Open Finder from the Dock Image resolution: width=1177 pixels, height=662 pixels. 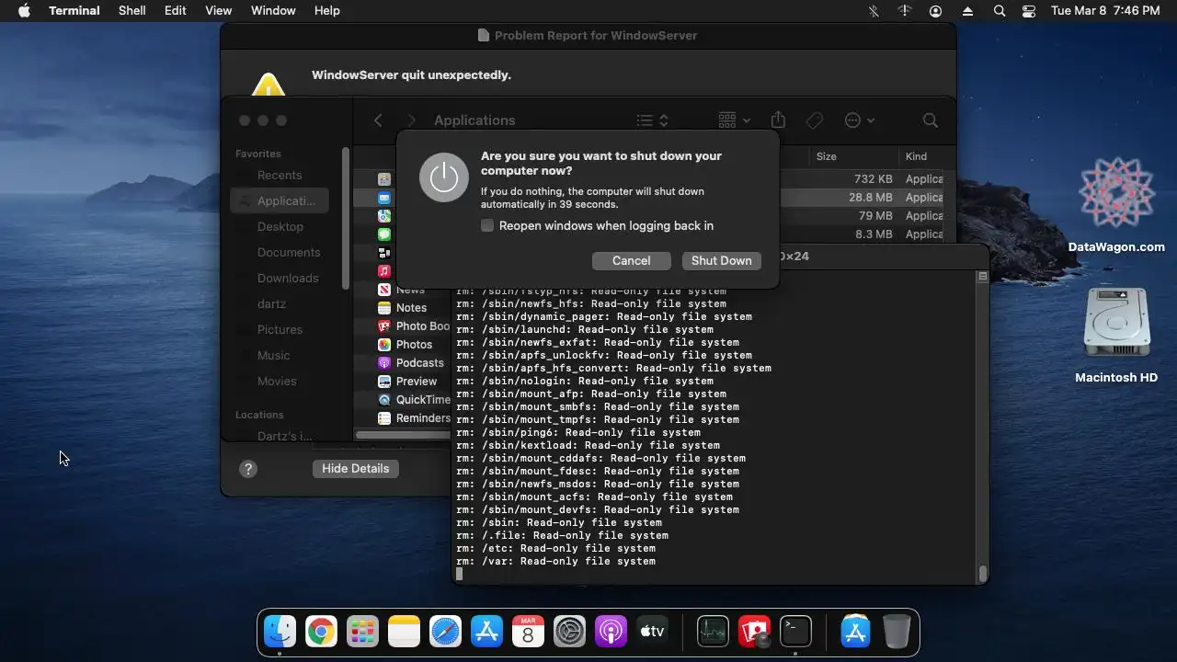[x=280, y=632]
